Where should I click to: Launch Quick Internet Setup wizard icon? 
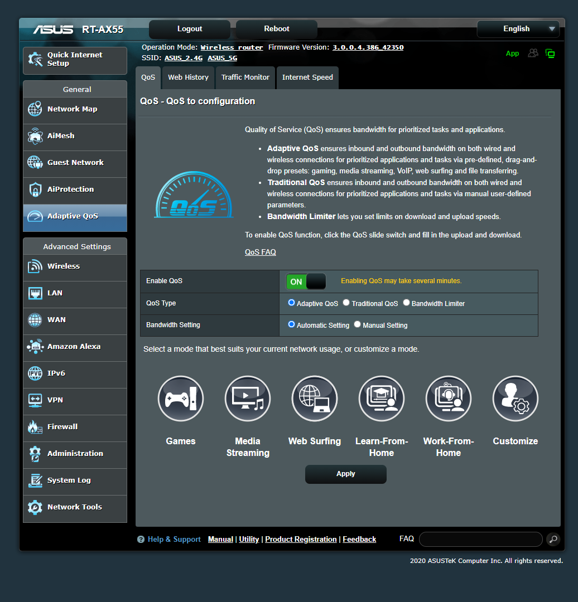(x=35, y=60)
